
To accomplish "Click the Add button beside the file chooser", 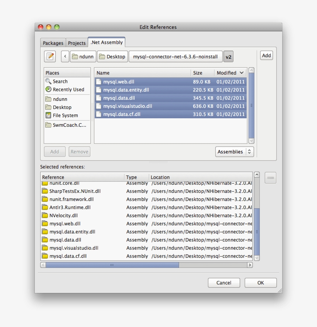I will [x=266, y=55].
